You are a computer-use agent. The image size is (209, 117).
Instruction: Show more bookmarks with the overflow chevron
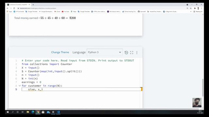[x=191, y=12]
